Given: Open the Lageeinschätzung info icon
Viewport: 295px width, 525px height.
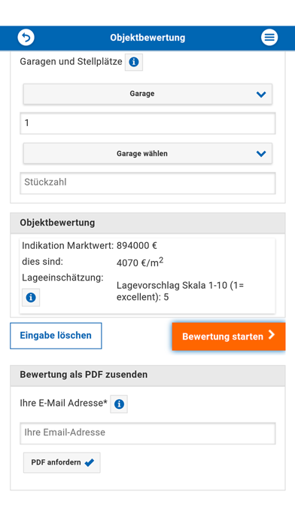Looking at the screenshot, I should pyautogui.click(x=31, y=297).
